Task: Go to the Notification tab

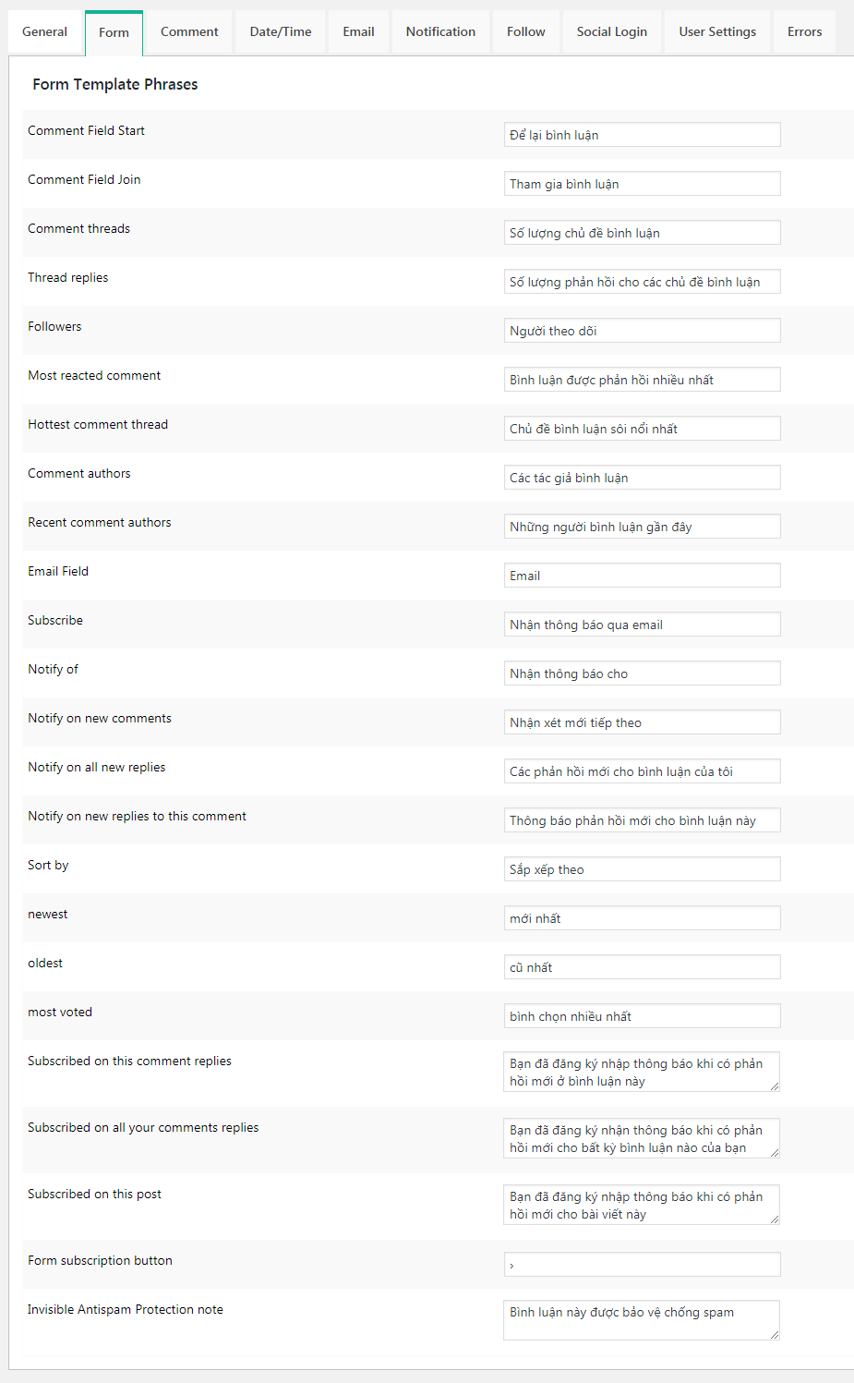Action: [x=440, y=32]
